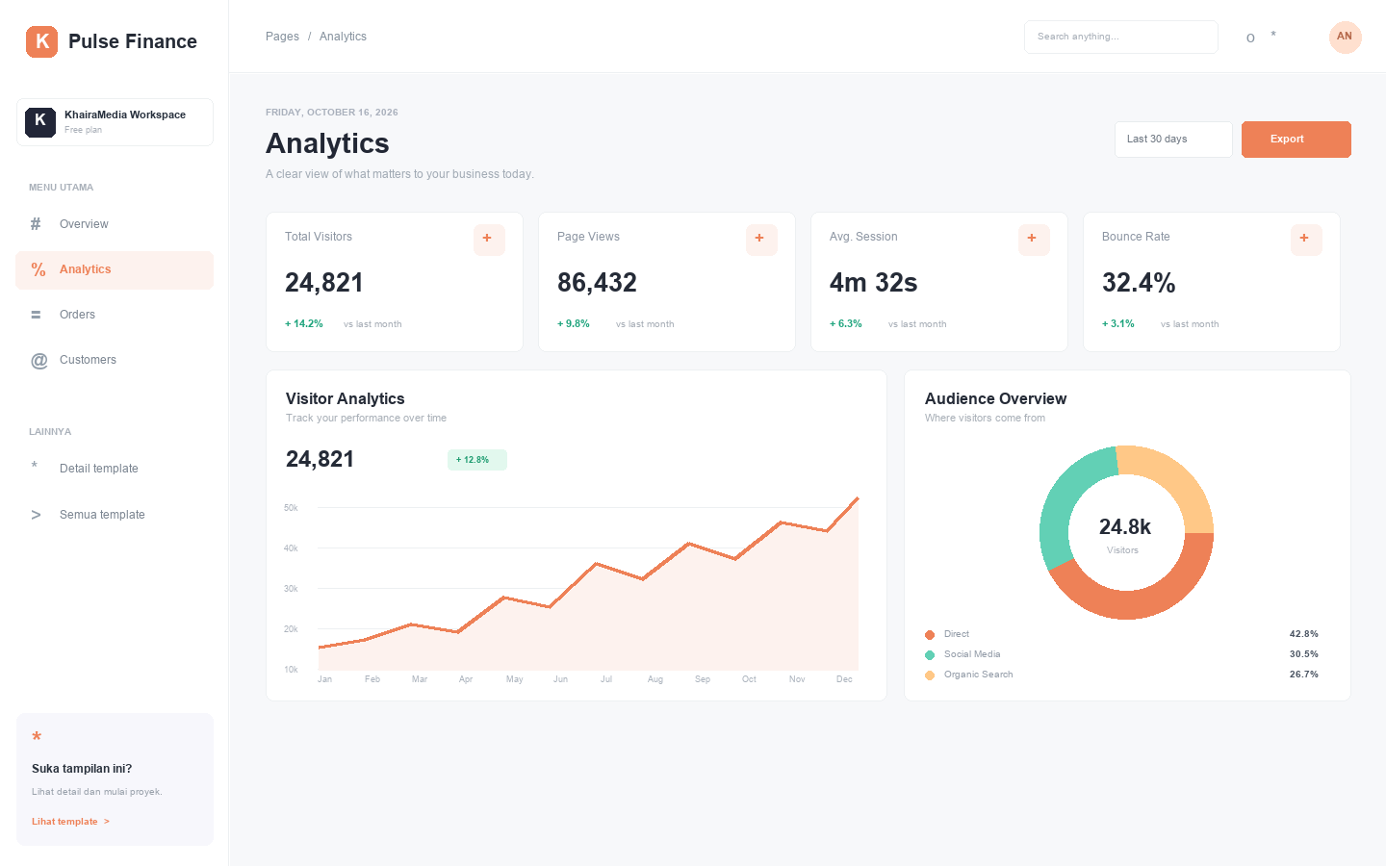
Task: Click the asterisk icon in the top bar
Action: [x=1273, y=36]
